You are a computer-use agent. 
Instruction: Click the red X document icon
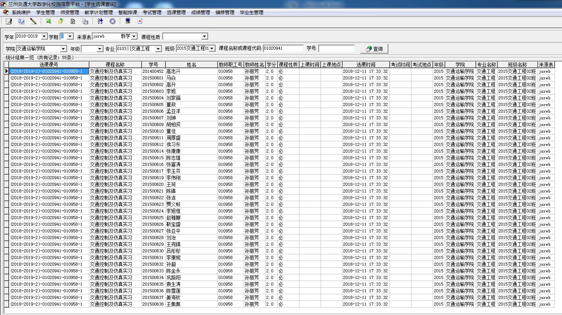tap(140, 21)
